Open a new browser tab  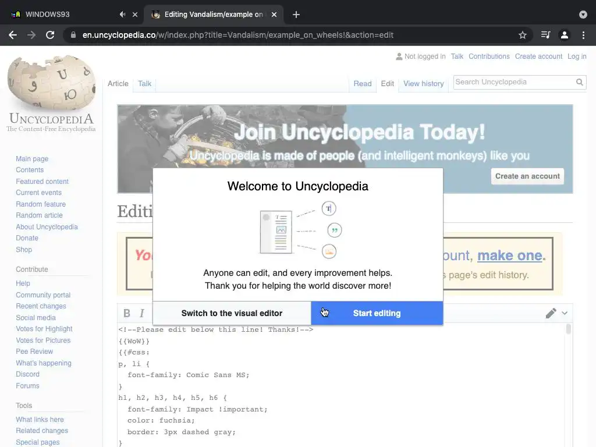tap(296, 15)
